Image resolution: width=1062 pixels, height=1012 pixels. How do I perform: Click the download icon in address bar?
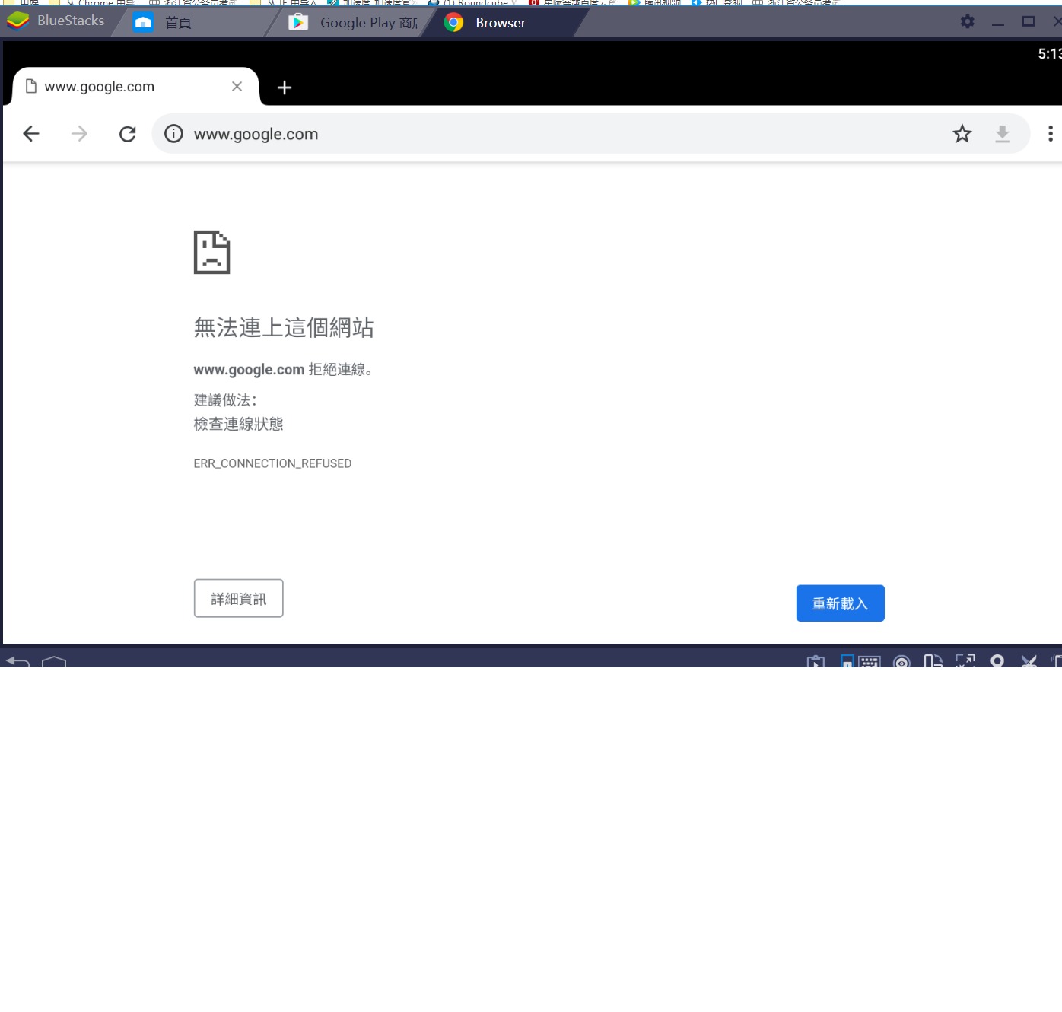tap(1003, 134)
